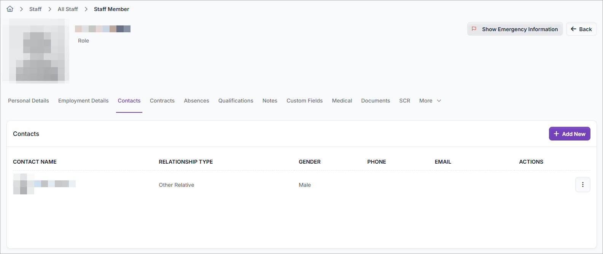The width and height of the screenshot is (603, 254).
Task: Switch to the Personal Details tab
Action: 29,101
